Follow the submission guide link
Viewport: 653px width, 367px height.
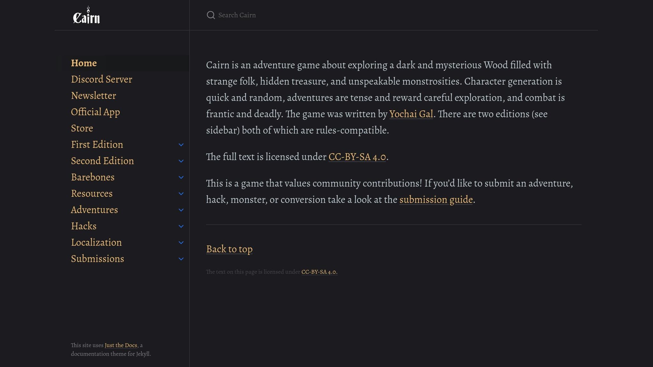[x=436, y=200]
